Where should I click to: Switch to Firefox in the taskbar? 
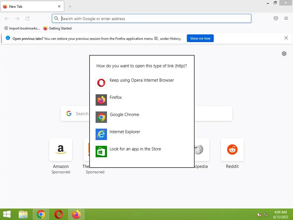click(x=76, y=214)
